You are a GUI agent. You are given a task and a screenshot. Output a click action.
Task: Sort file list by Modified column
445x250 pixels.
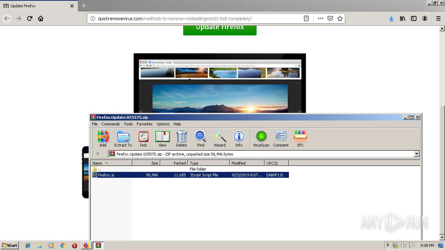[x=247, y=163]
